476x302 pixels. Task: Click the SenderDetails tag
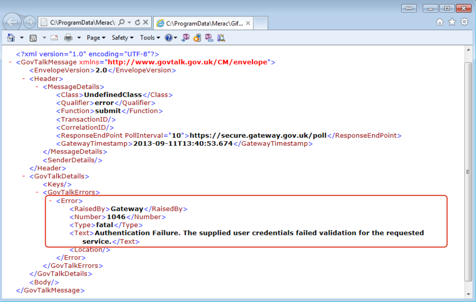73,160
